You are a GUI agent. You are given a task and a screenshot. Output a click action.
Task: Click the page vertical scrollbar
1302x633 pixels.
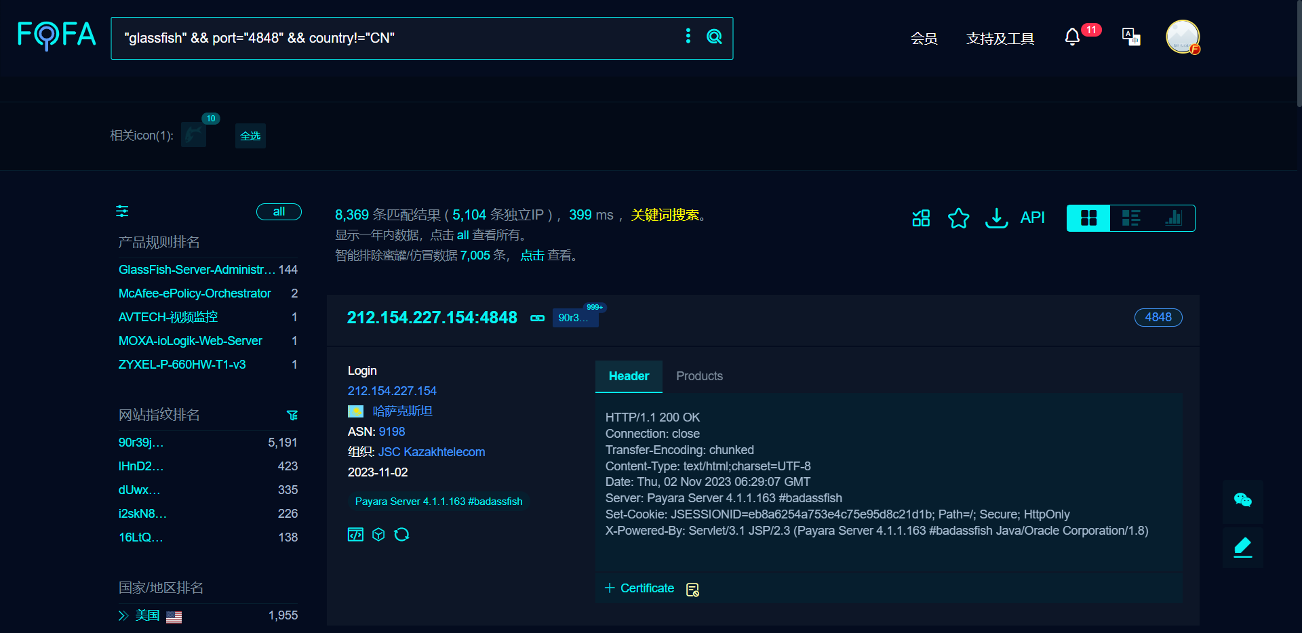click(1299, 53)
